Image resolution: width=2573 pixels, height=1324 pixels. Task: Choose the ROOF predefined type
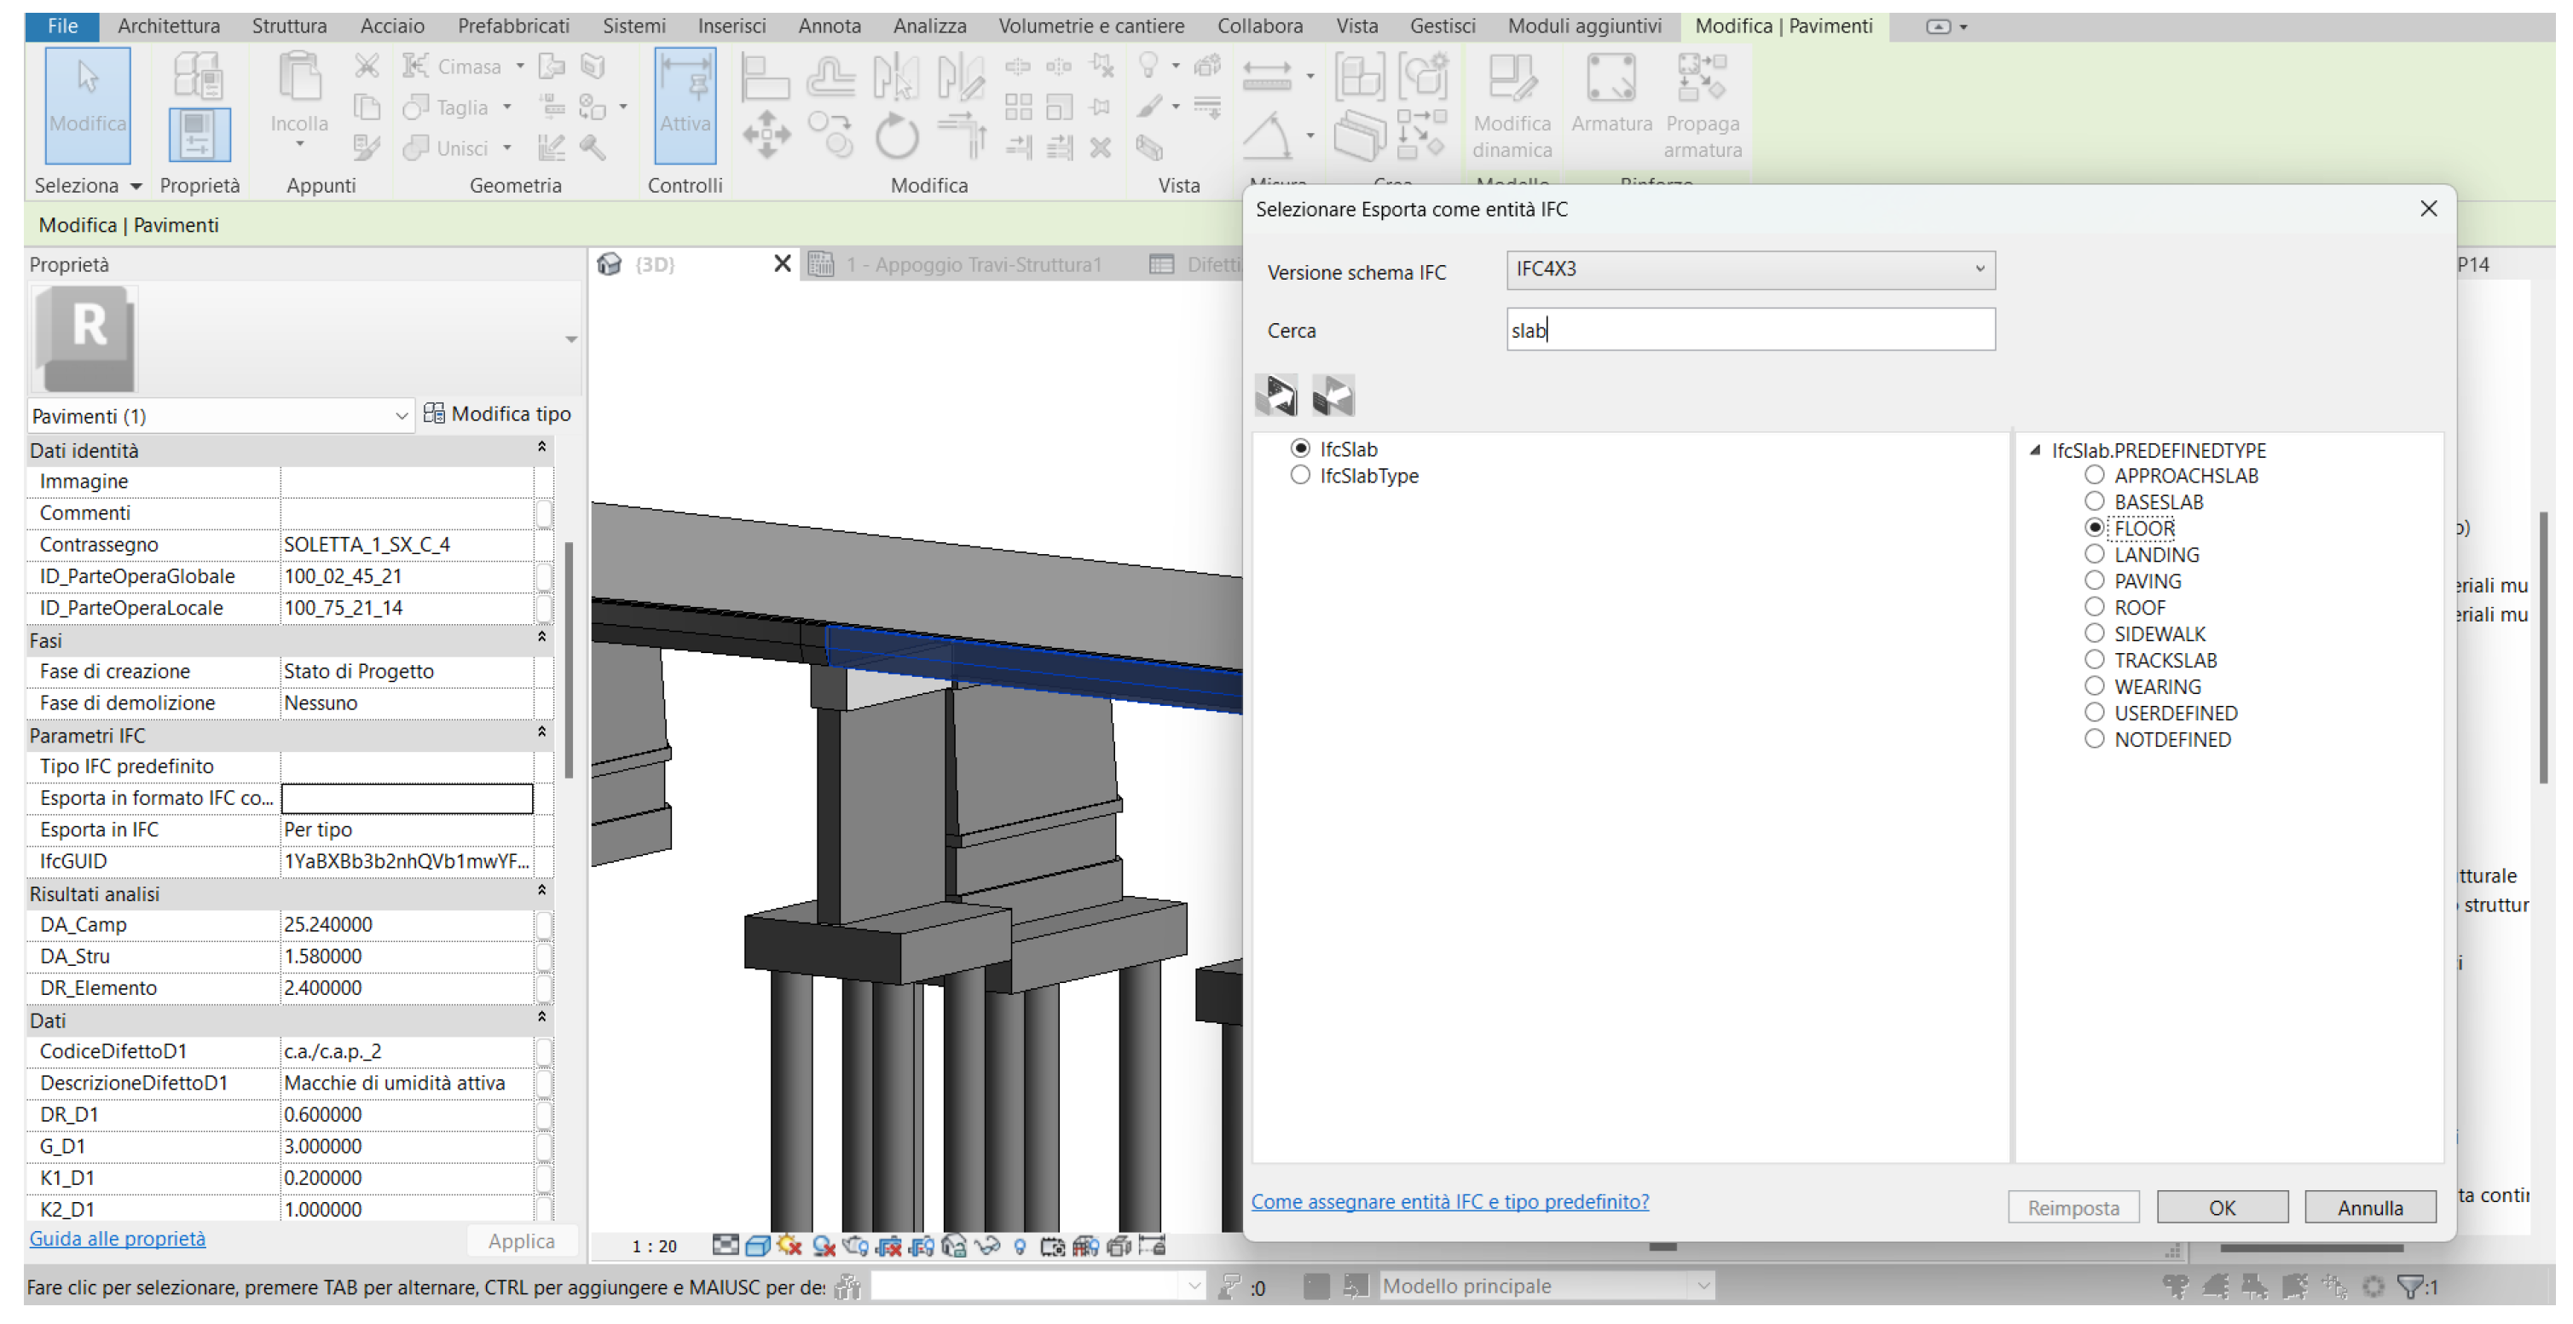(2094, 607)
